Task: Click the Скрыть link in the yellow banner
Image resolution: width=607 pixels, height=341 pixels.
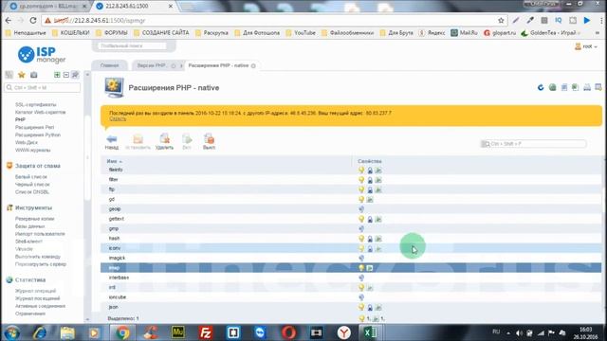Action: [x=118, y=118]
